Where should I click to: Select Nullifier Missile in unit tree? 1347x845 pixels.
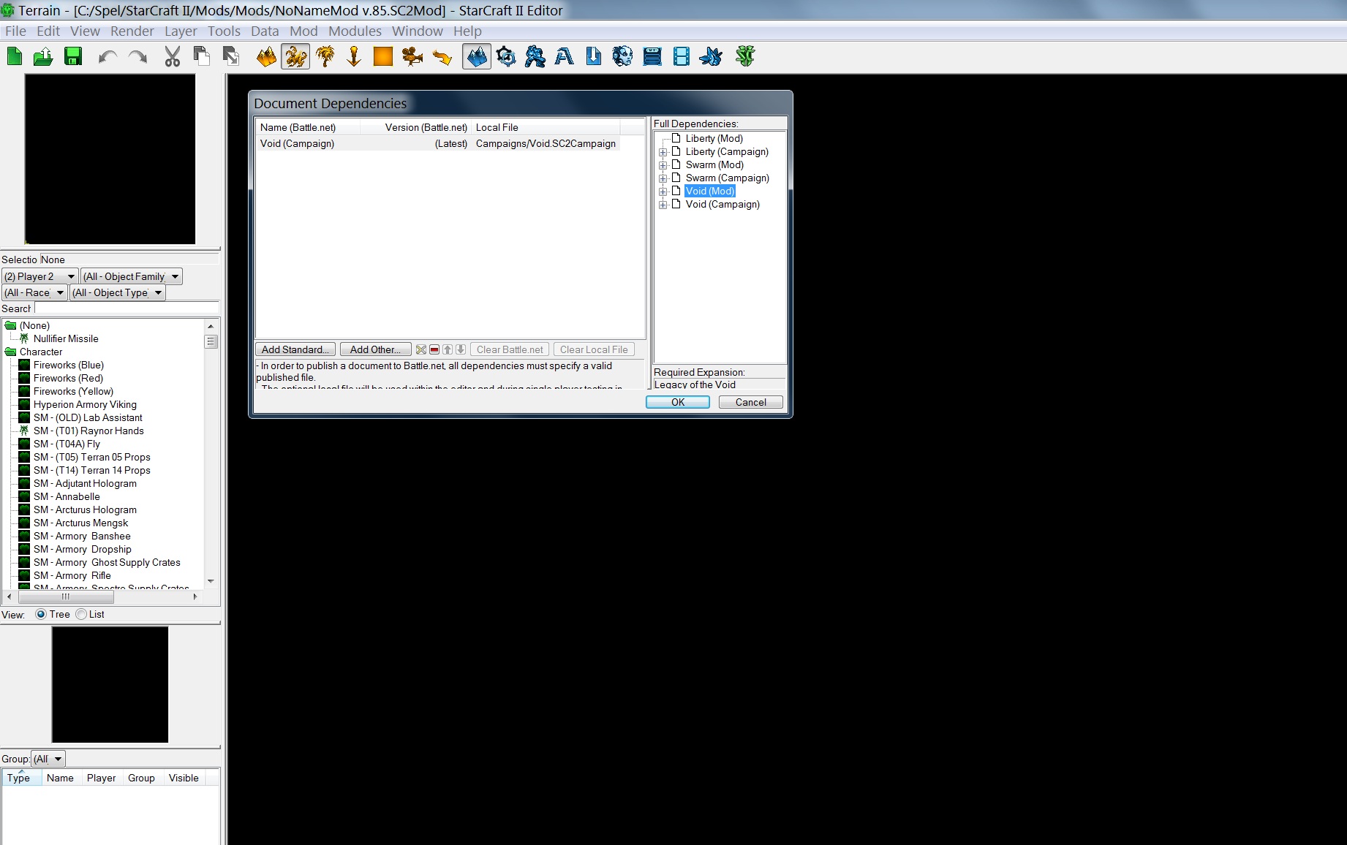(66, 338)
